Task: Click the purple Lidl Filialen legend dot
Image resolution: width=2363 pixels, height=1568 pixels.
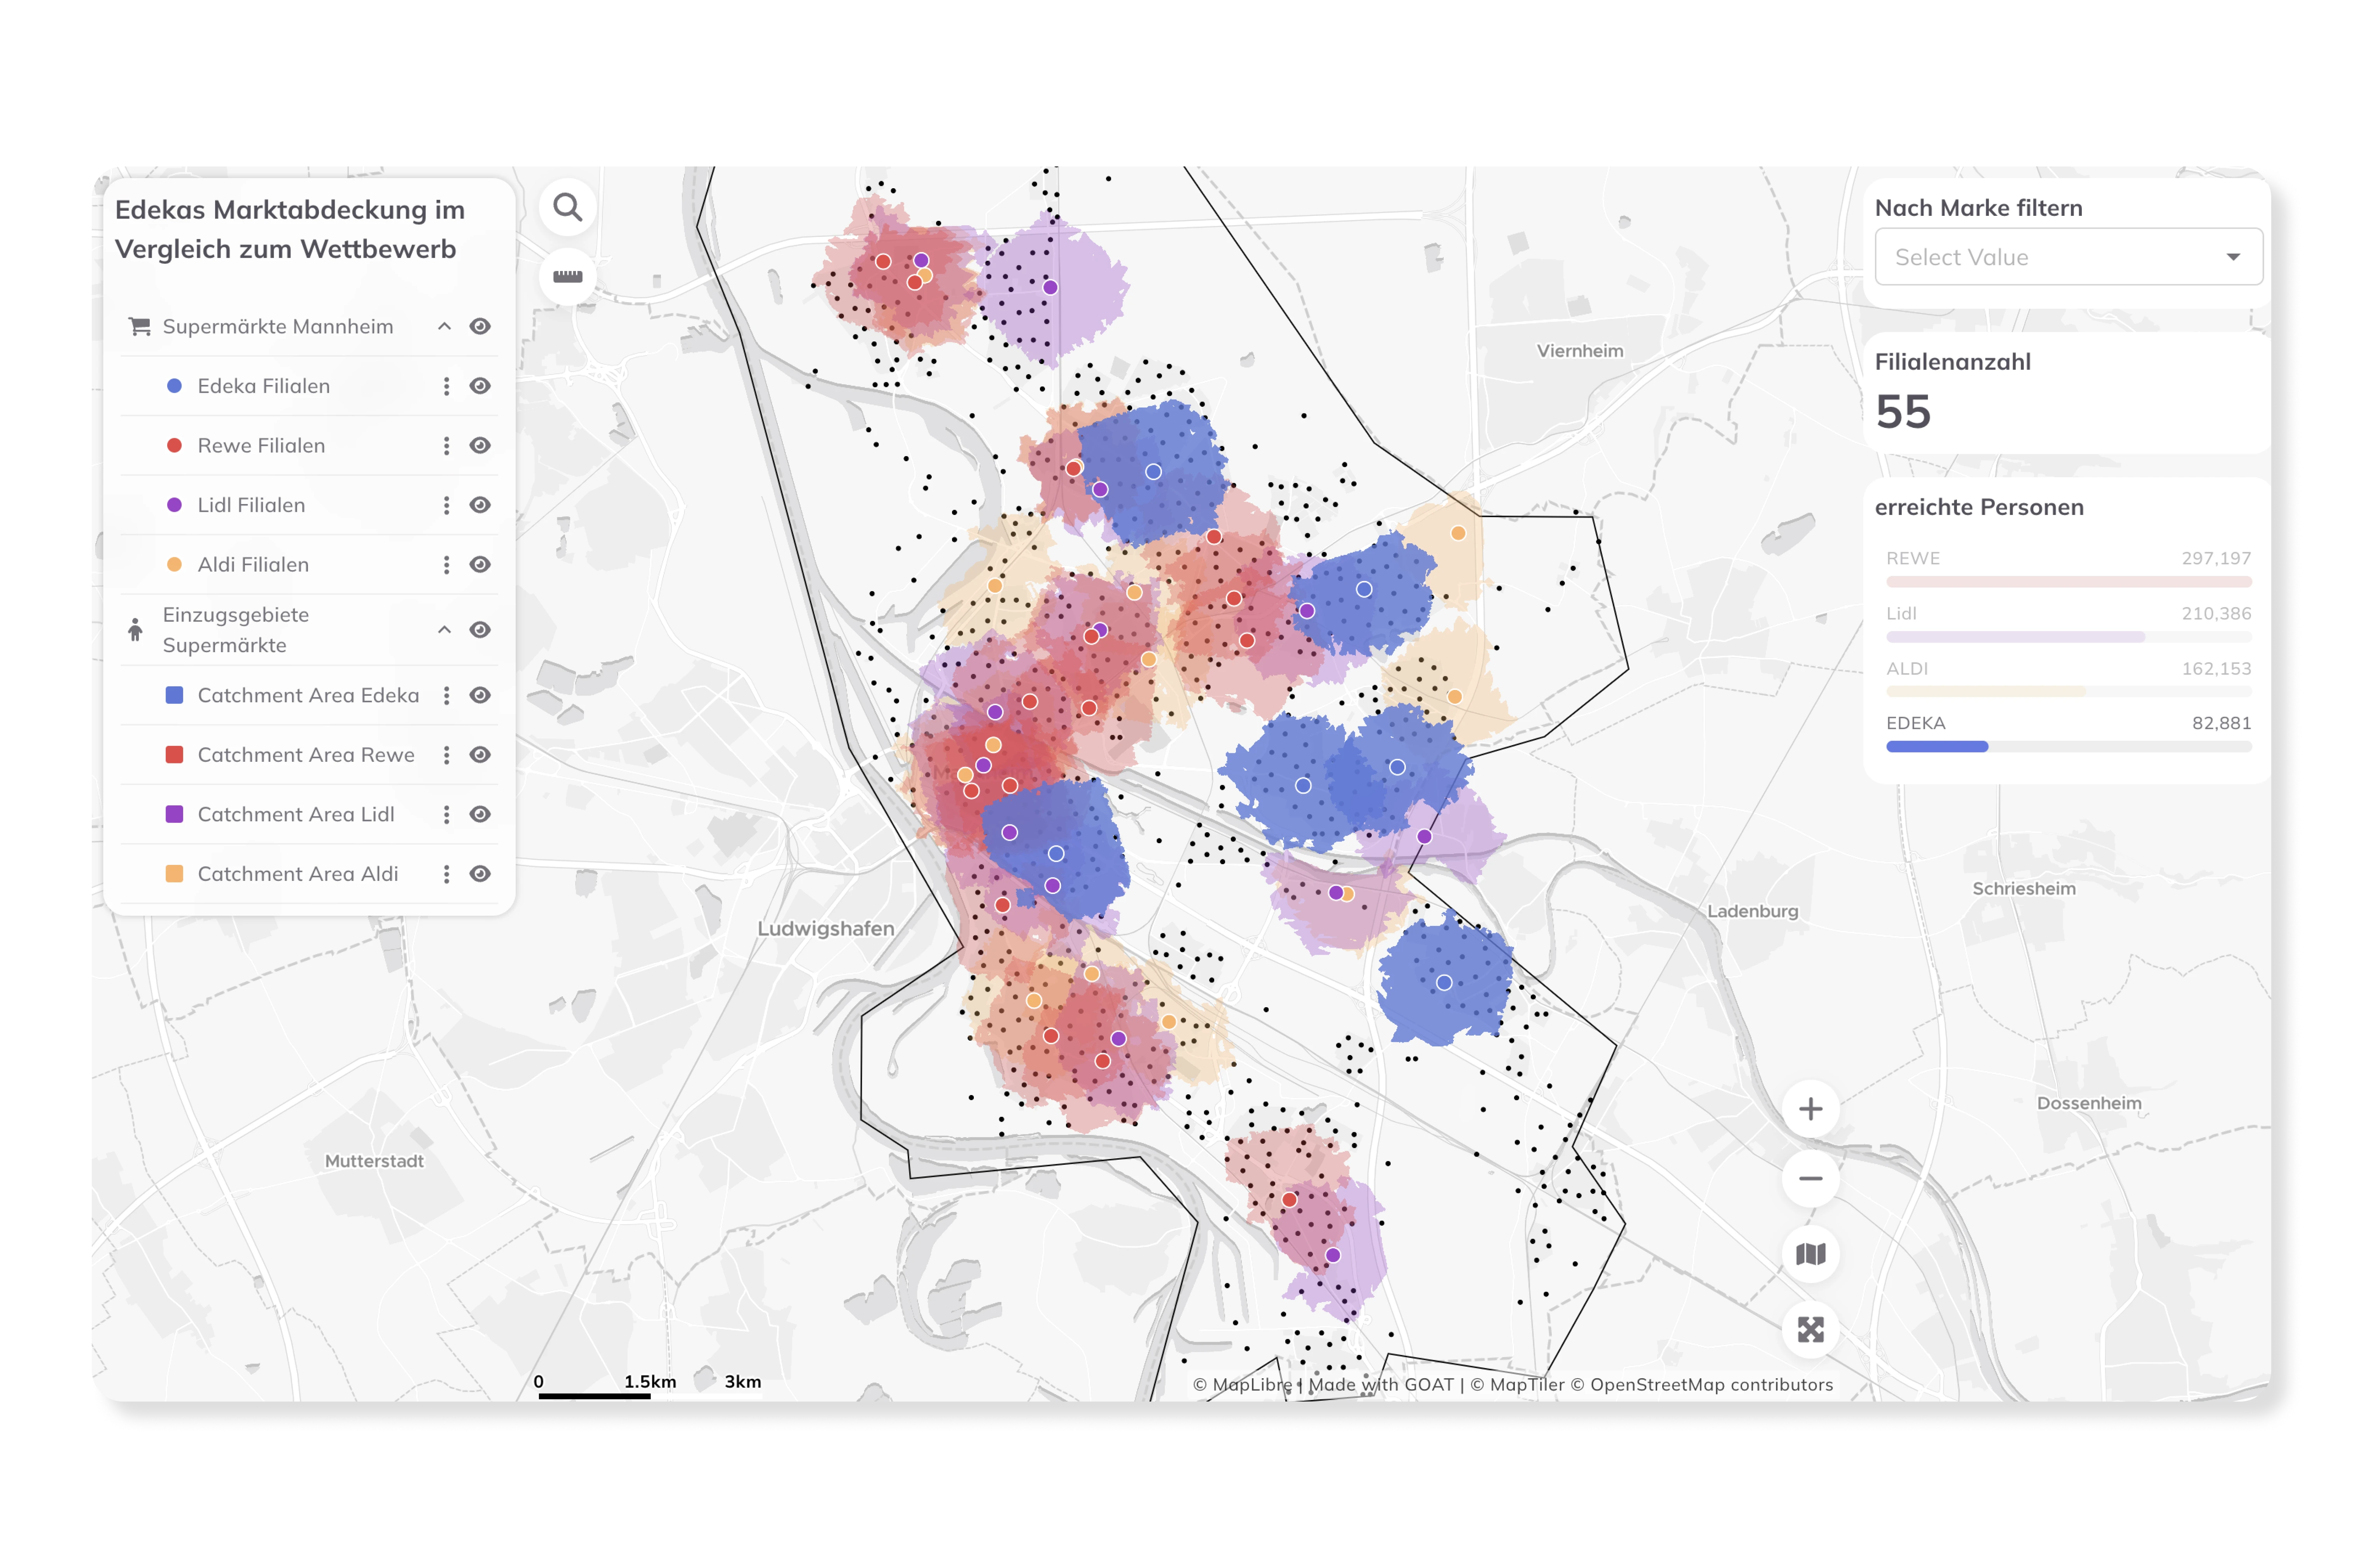Action: [174, 505]
